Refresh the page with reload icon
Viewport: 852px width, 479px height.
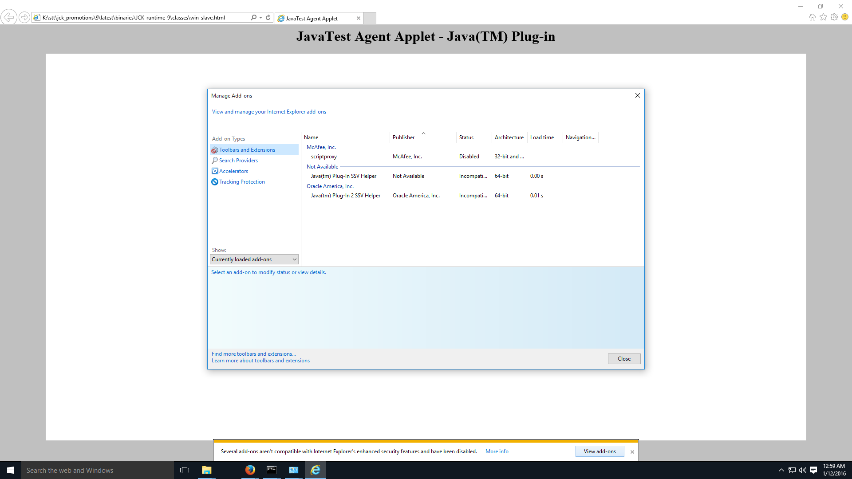(268, 18)
